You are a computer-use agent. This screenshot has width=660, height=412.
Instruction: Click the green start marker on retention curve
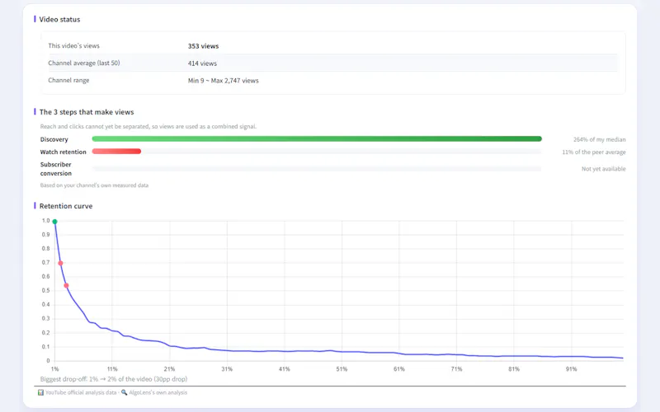pos(54,222)
